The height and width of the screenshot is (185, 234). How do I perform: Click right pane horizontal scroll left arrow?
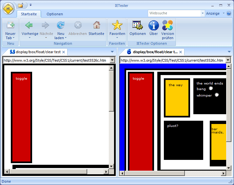coord(122,173)
